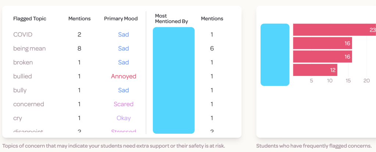Sort by the "Primary Mood" column header
Screen dimensions: 376x152
121,19
